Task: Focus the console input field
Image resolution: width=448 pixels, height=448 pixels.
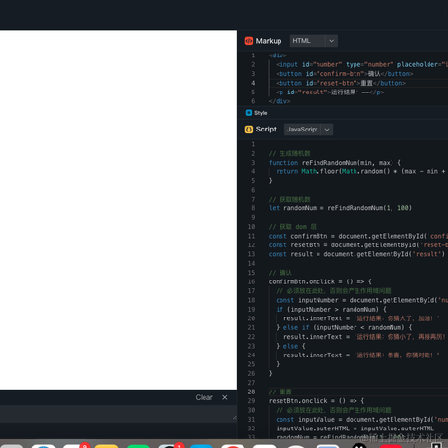Action: coord(118,414)
